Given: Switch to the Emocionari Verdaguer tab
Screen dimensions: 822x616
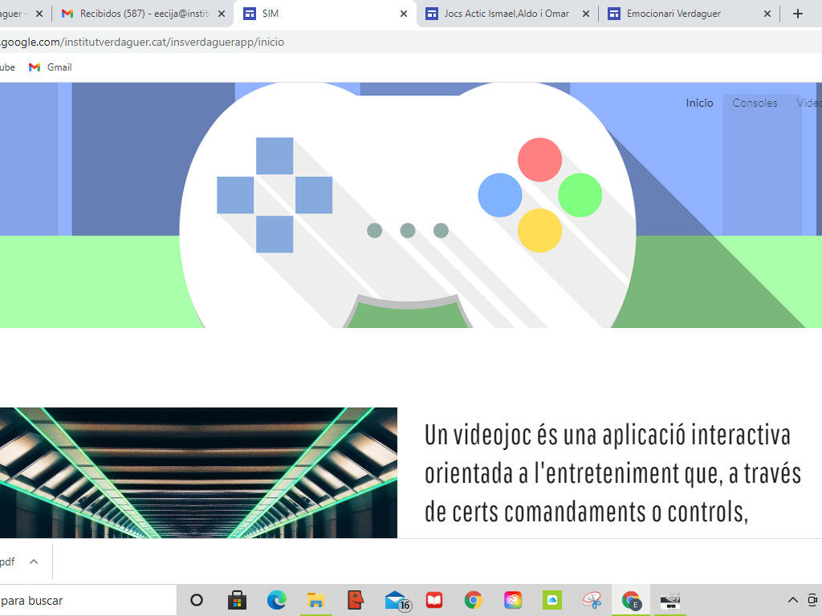Looking at the screenshot, I should pyautogui.click(x=682, y=14).
